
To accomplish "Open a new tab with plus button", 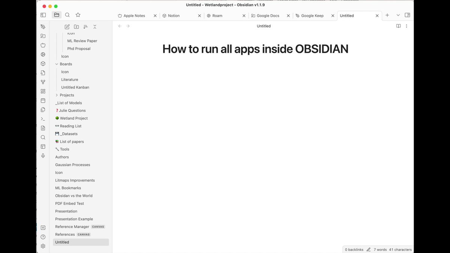I will (387, 15).
